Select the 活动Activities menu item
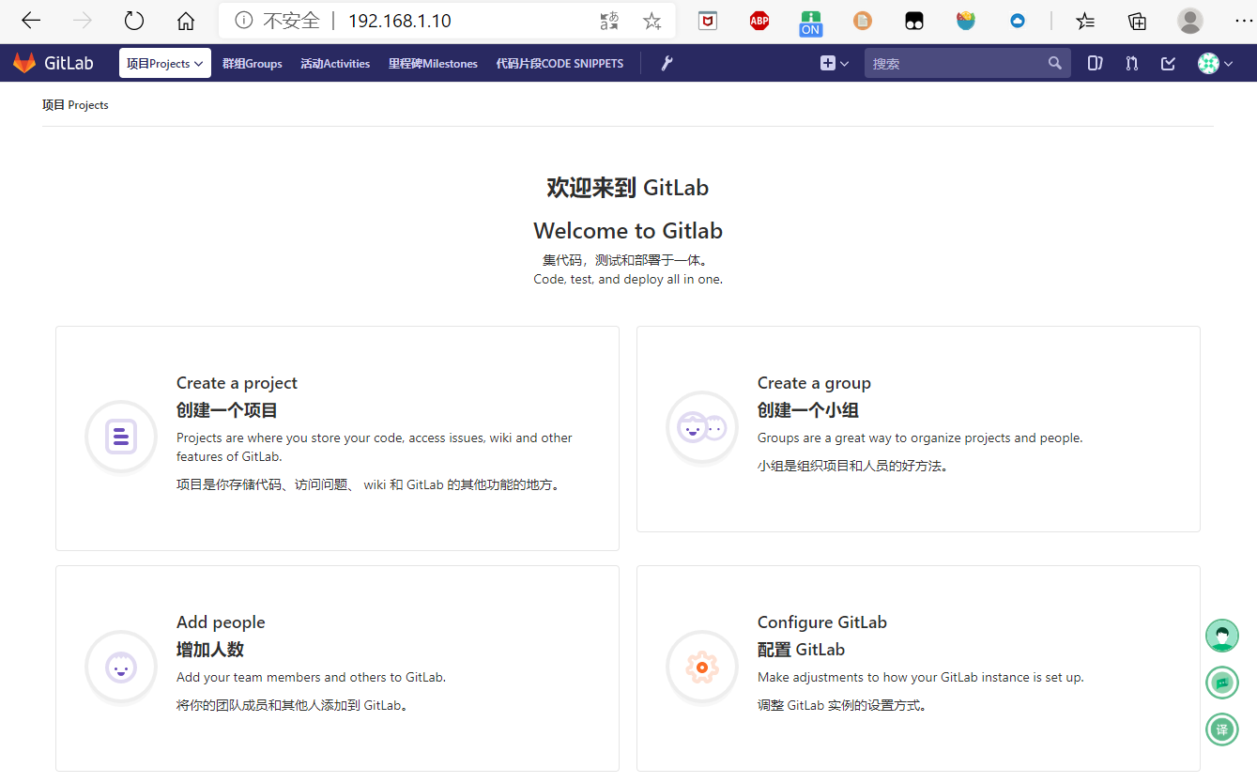Screen dimensions: 1257x783 [x=334, y=63]
